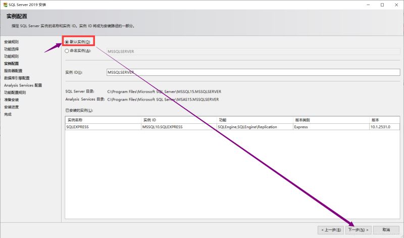404x238 pixels.
Task: Click the 命名实例 name text field
Action: pos(252,51)
